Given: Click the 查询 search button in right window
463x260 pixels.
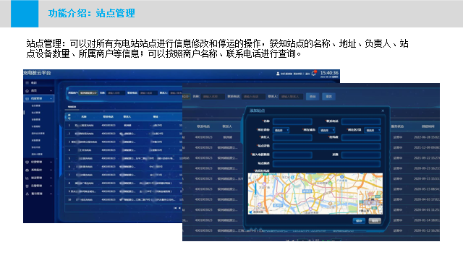Looking at the screenshot, I should point(313,96).
